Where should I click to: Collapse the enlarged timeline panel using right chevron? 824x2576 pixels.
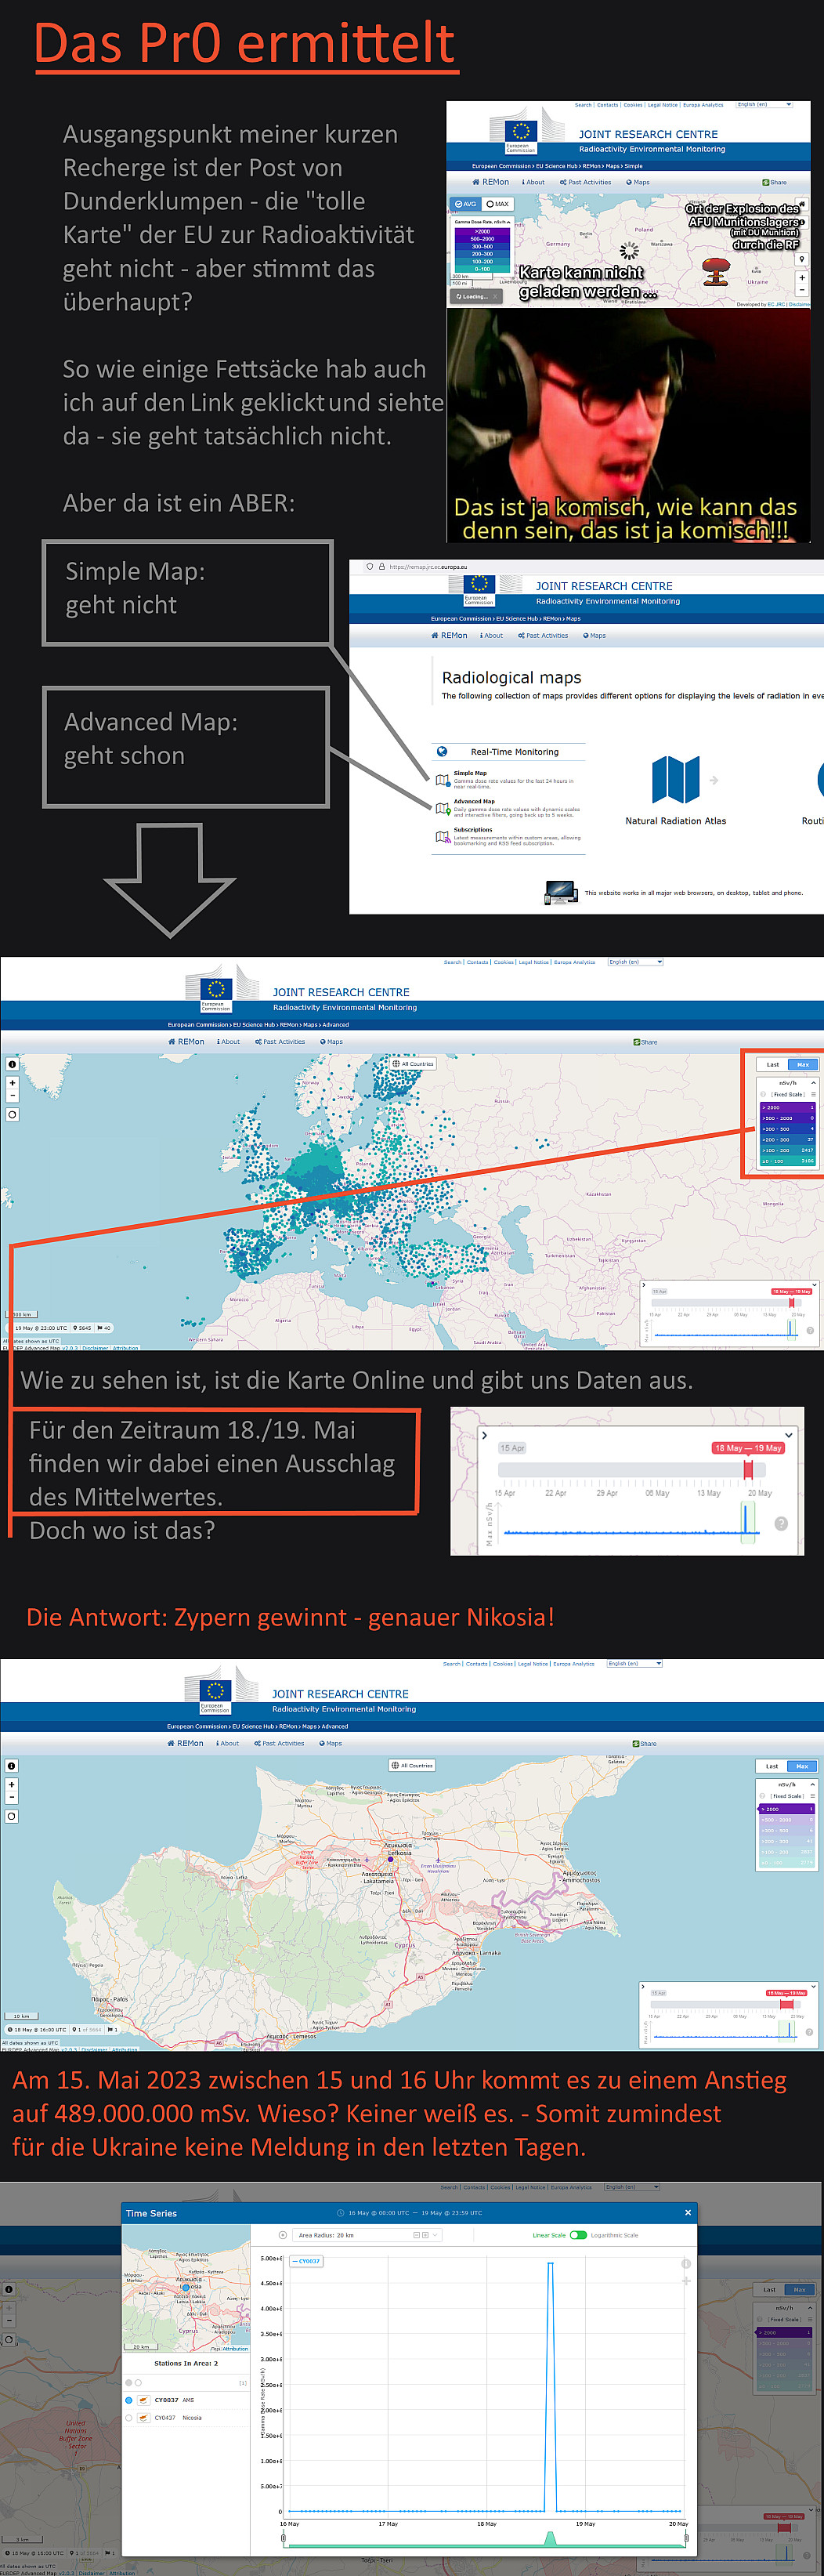485,1435
